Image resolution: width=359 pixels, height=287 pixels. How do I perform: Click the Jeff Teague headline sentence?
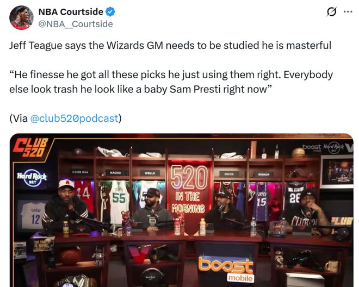(x=170, y=45)
